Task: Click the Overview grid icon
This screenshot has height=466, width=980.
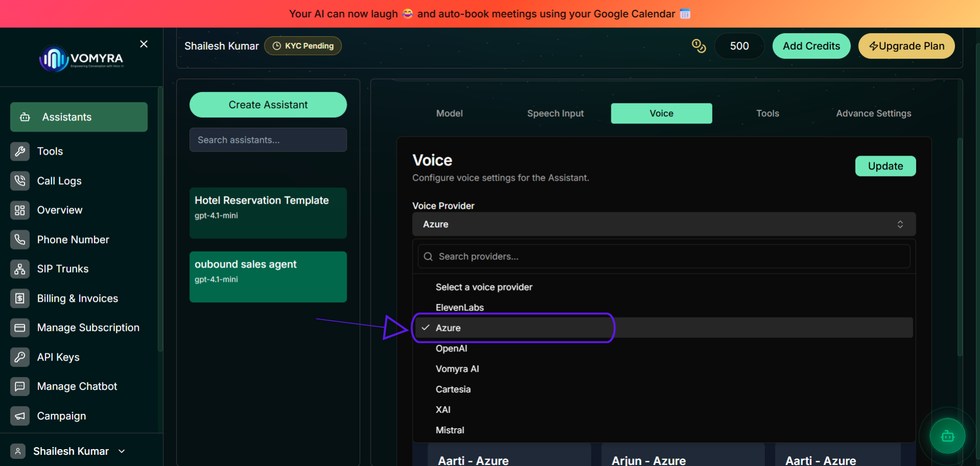Action: [x=20, y=210]
